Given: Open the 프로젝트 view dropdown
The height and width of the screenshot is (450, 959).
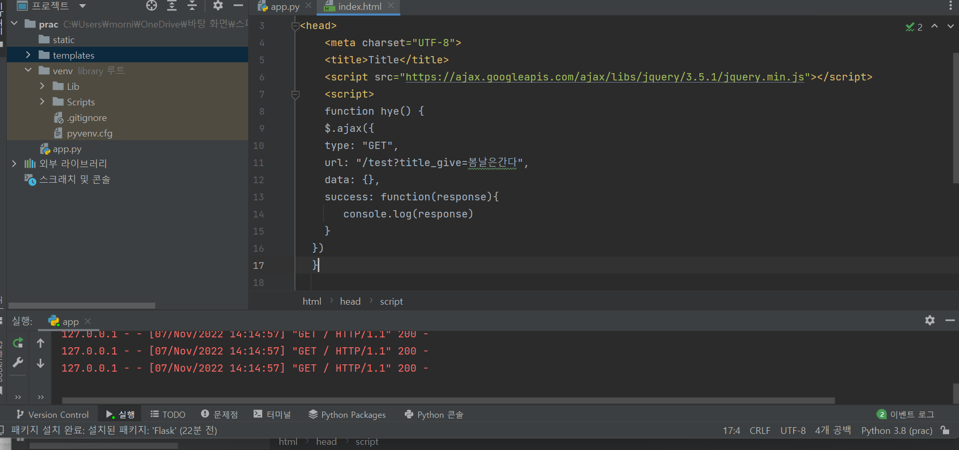Looking at the screenshot, I should [x=83, y=6].
